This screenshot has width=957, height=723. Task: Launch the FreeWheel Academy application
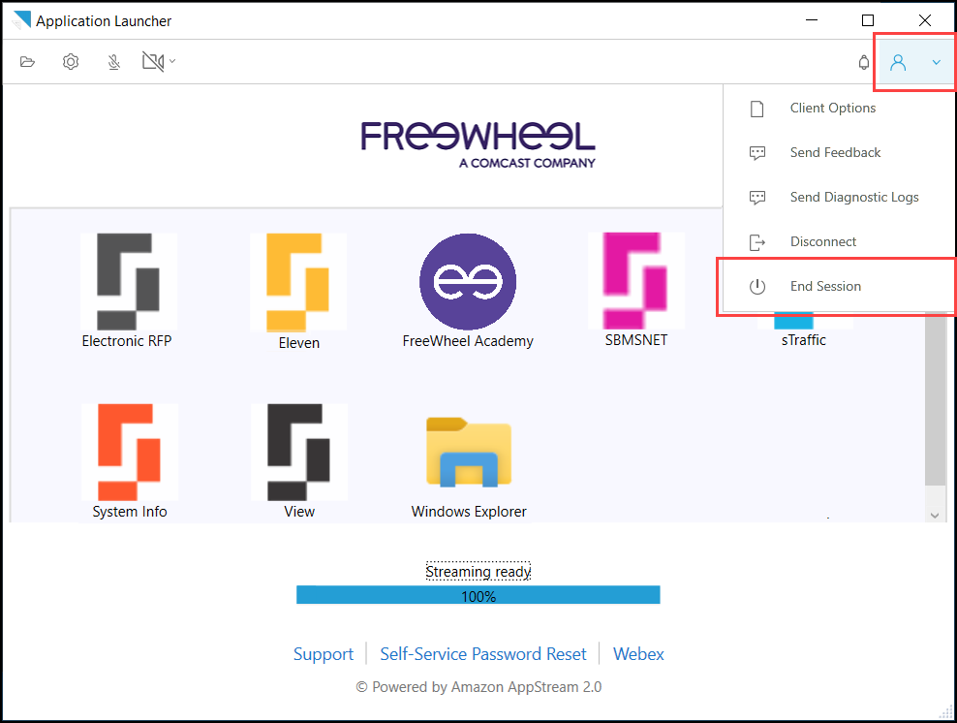pyautogui.click(x=468, y=281)
